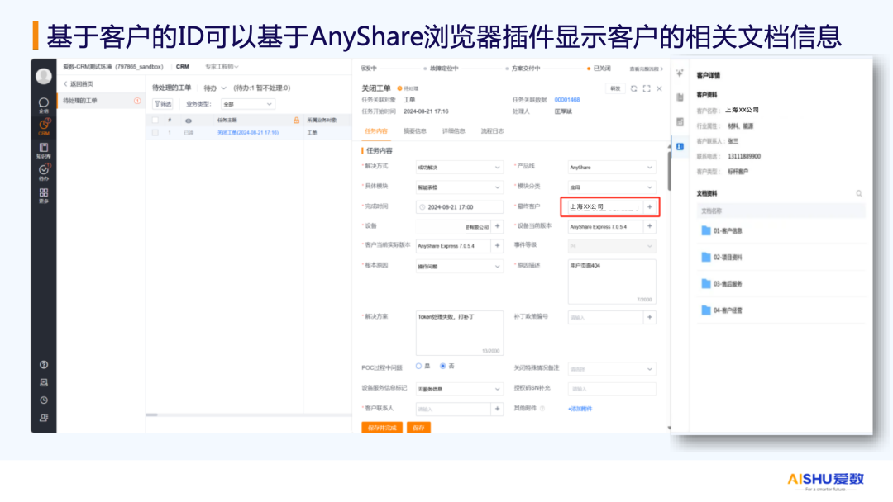Viewport: 893px width, 502px height.
Task: Click the 查看完整流程 link
Action: coord(646,69)
